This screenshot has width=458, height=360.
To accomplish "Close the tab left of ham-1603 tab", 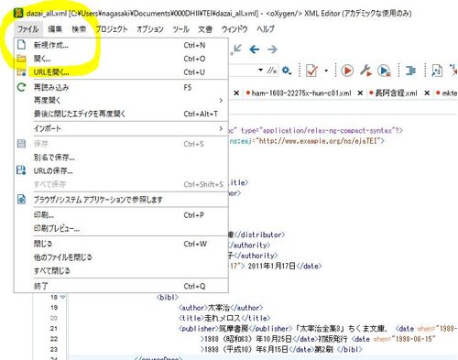I will click(x=236, y=93).
